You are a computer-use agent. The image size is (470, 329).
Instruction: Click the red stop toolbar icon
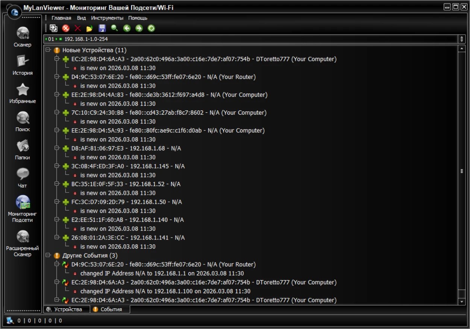66,28
